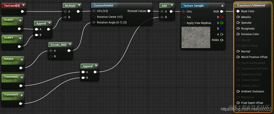Click the TranslateU output pin
This screenshot has height=114, width=274.
[x=21, y=86]
